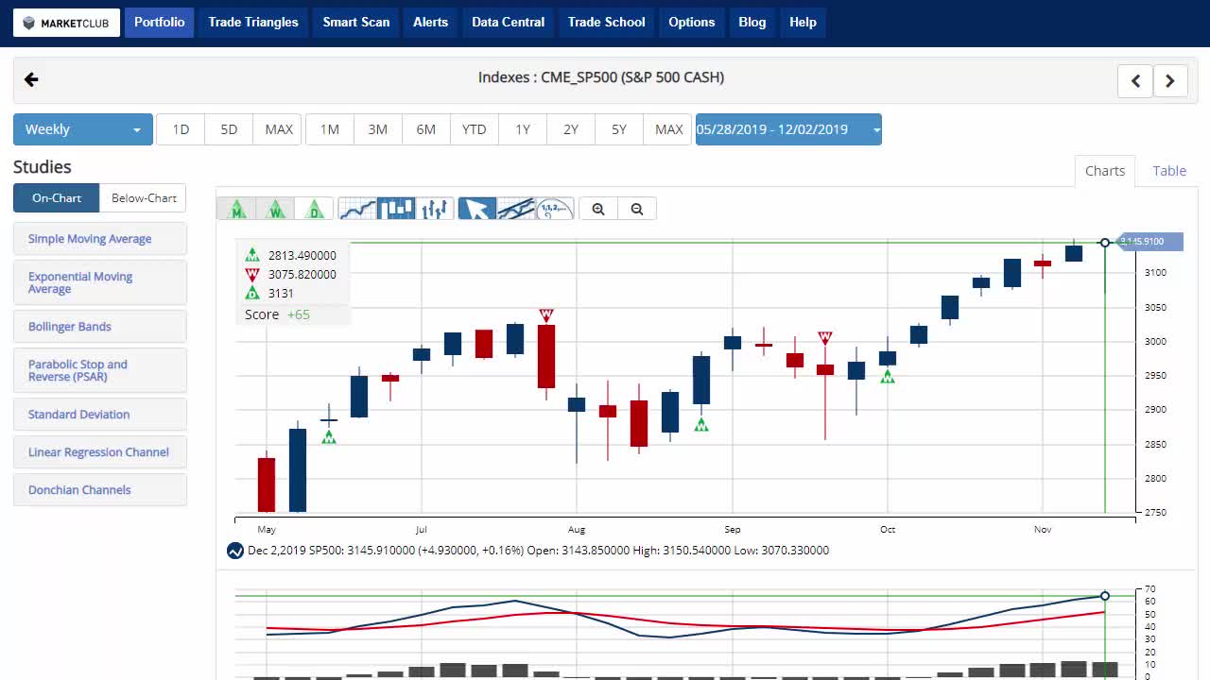Add Donchian Channels study
Screen dimensions: 1210x680
click(x=100, y=490)
